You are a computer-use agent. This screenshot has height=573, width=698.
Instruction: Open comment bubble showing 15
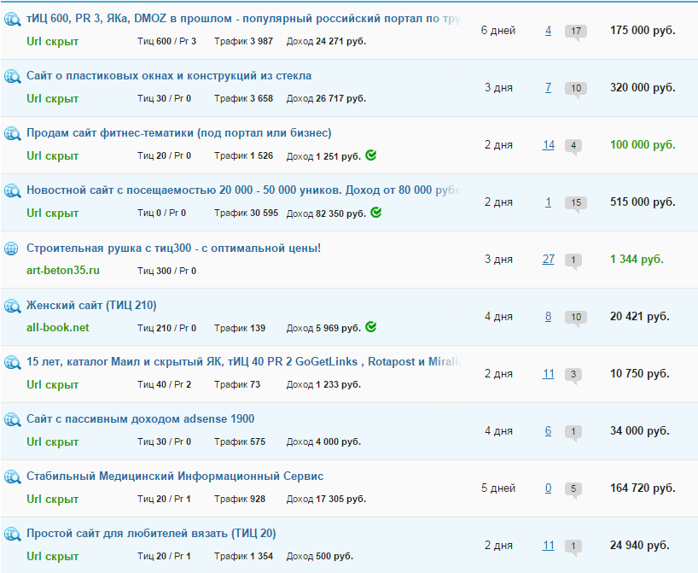[x=576, y=203]
